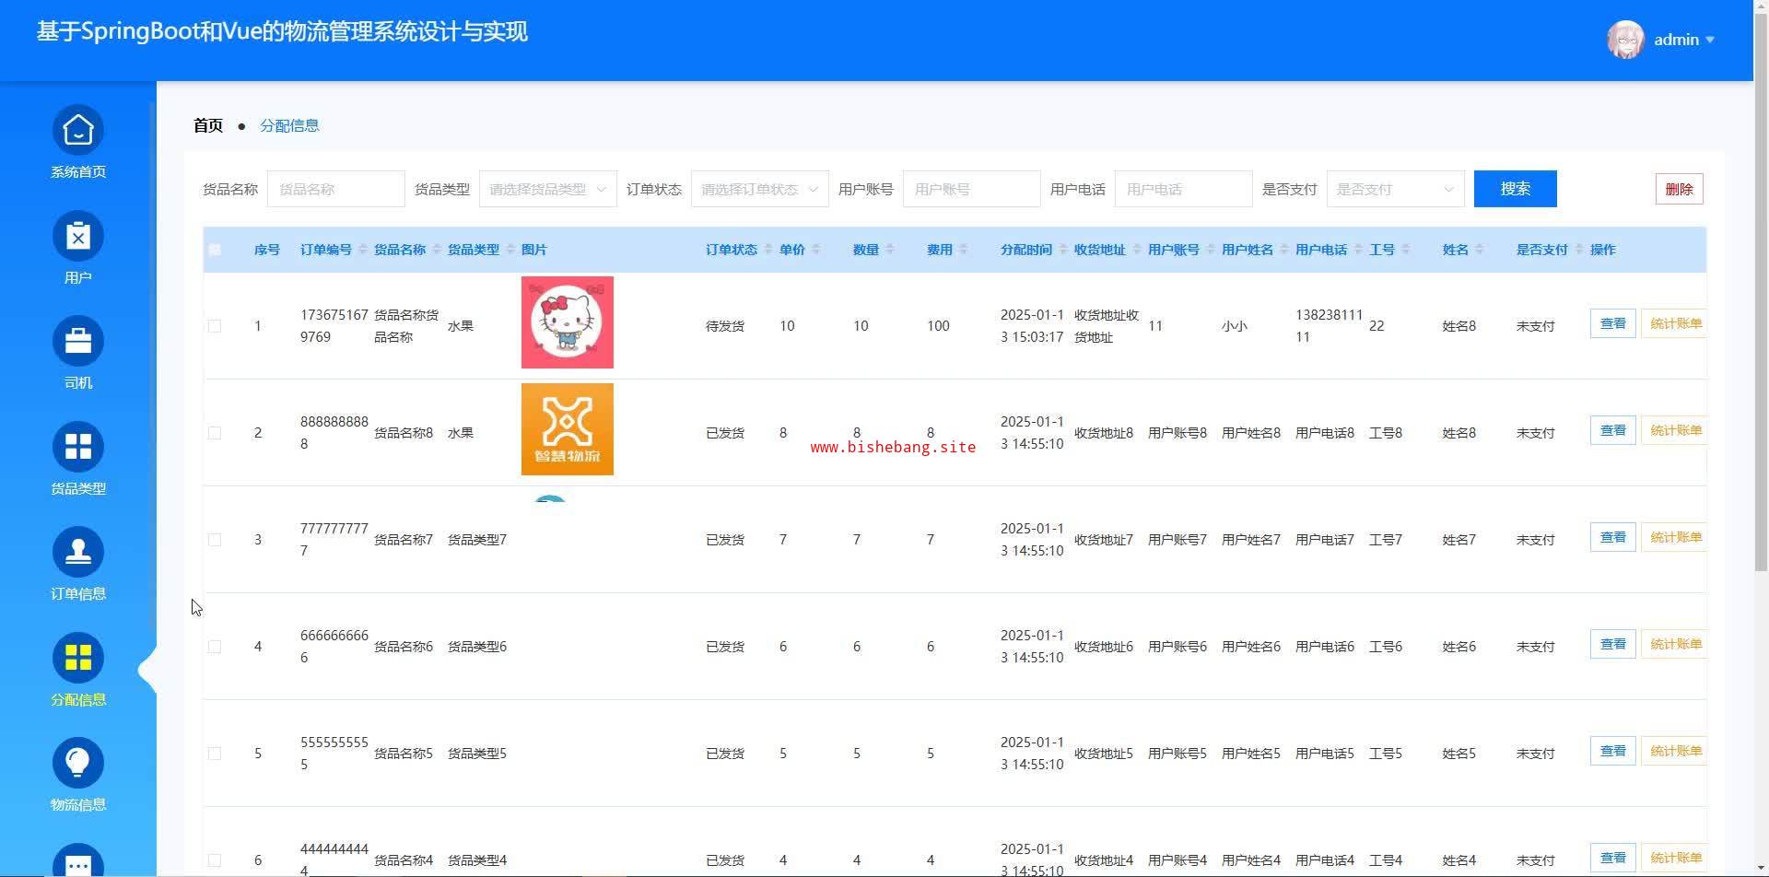Open the admin user menu arrow

click(1710, 40)
